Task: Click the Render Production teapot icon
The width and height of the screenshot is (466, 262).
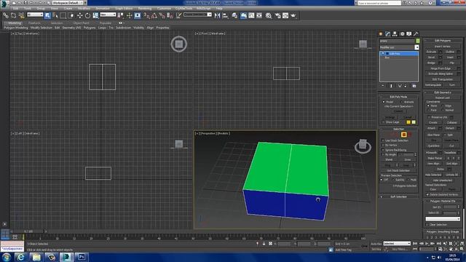Action: [293, 15]
